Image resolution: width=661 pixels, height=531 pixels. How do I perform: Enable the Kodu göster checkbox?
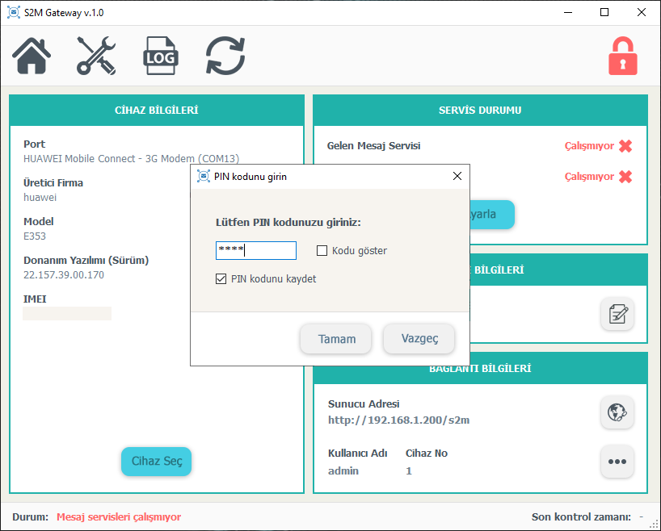click(322, 251)
